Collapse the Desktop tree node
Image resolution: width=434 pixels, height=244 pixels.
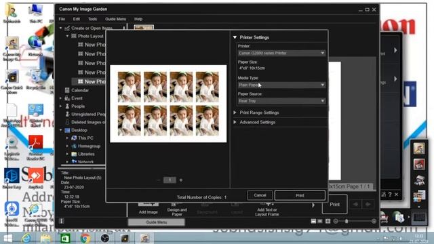click(60, 130)
